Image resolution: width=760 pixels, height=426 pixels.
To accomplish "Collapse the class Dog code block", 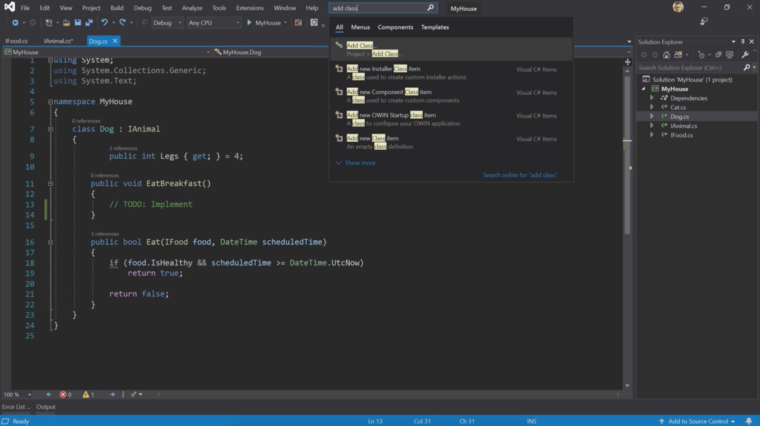I will pyautogui.click(x=50, y=129).
